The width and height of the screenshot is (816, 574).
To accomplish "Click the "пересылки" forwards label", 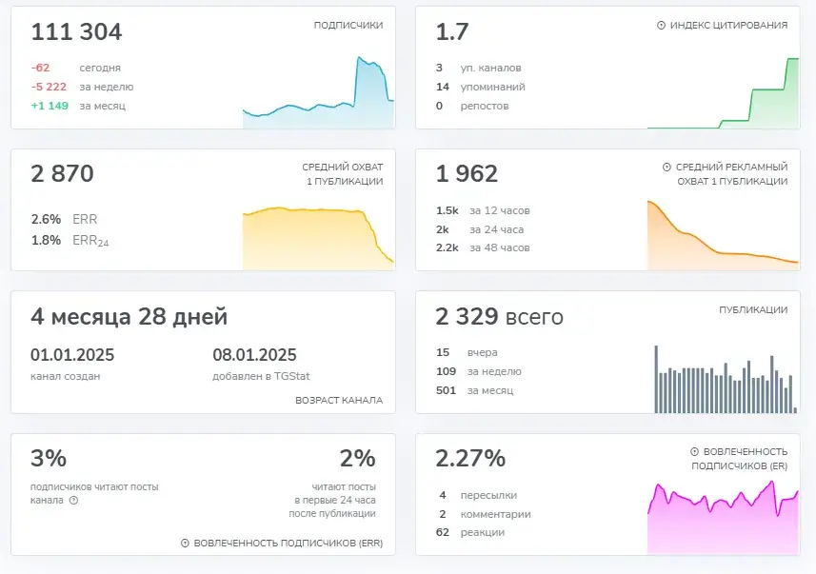I will pos(488,495).
